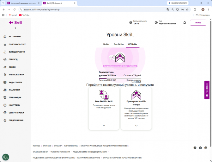Click the large VIP status badge
This screenshot has width=212, height=162.
[120, 58]
